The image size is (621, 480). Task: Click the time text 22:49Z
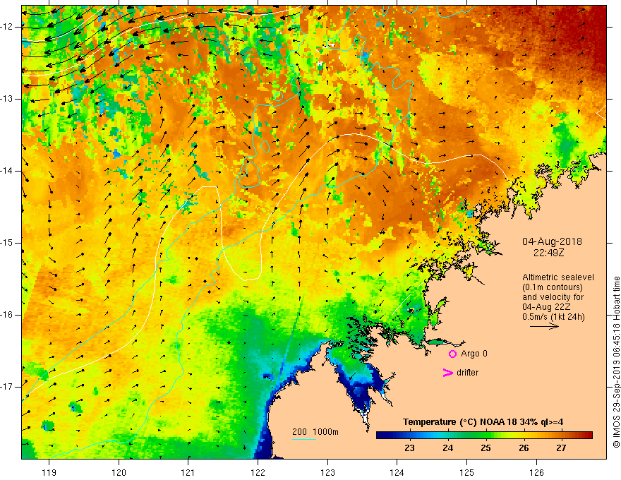(548, 253)
